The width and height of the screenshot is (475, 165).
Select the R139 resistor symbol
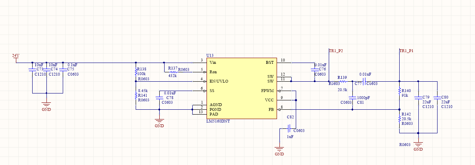(342, 81)
